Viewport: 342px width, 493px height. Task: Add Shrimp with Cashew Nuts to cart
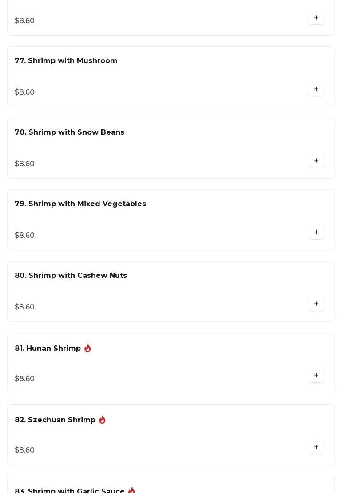(x=316, y=304)
